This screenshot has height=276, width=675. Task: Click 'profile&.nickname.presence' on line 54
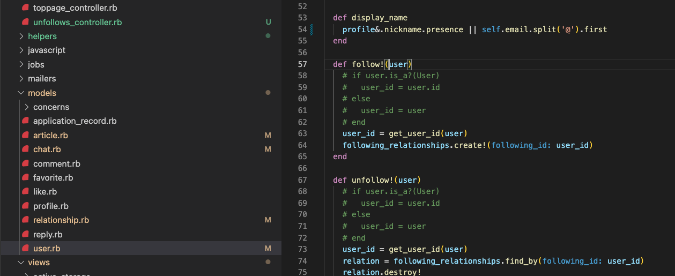[403, 29]
